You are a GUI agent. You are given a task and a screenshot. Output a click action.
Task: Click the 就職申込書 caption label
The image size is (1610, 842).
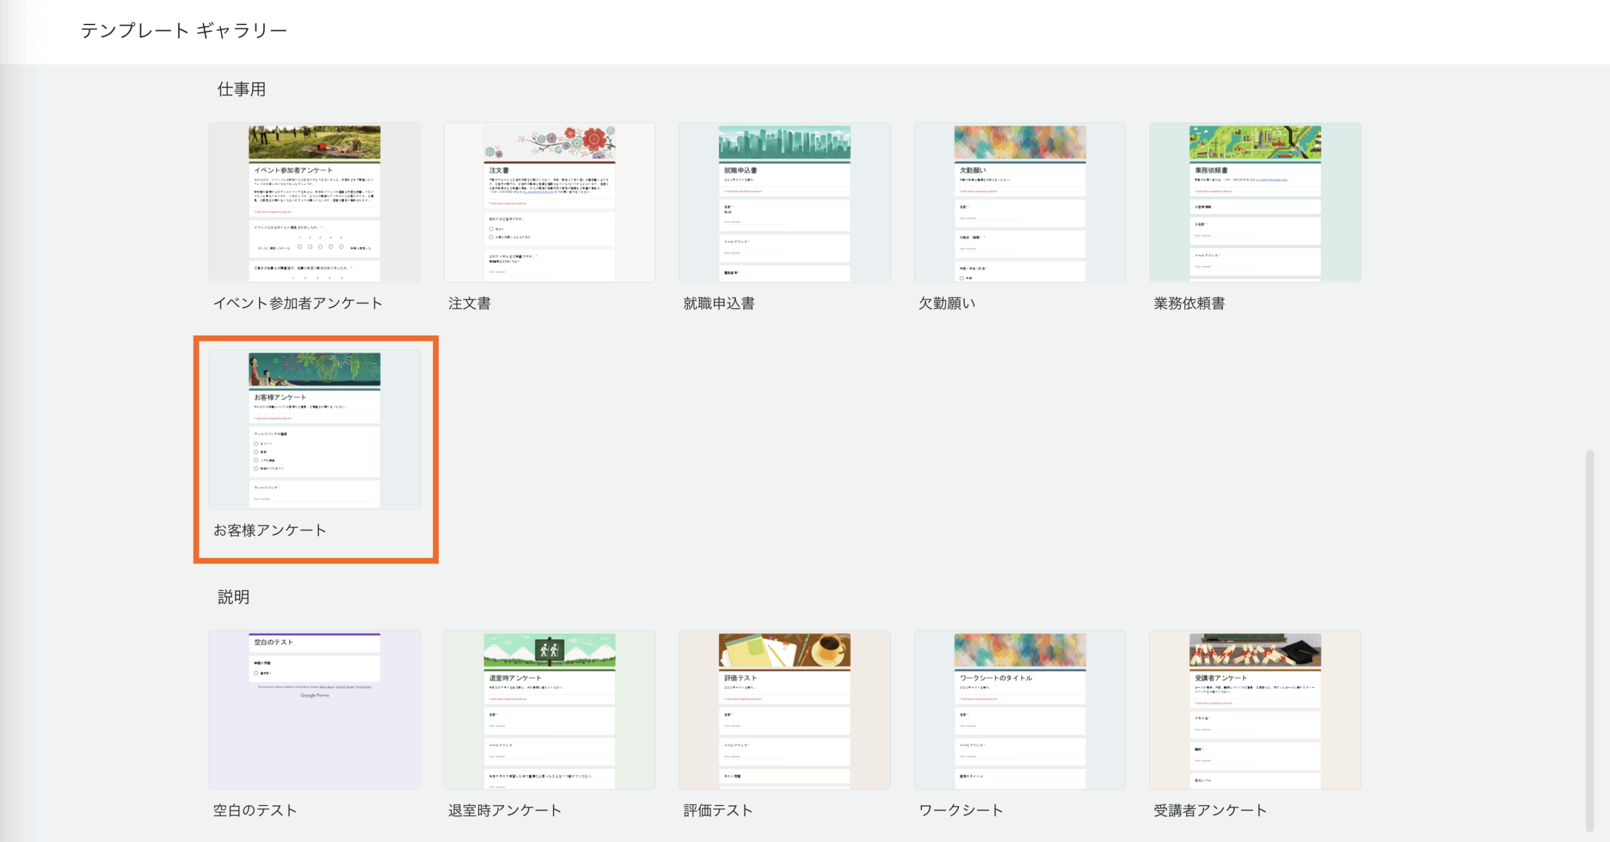pos(719,303)
